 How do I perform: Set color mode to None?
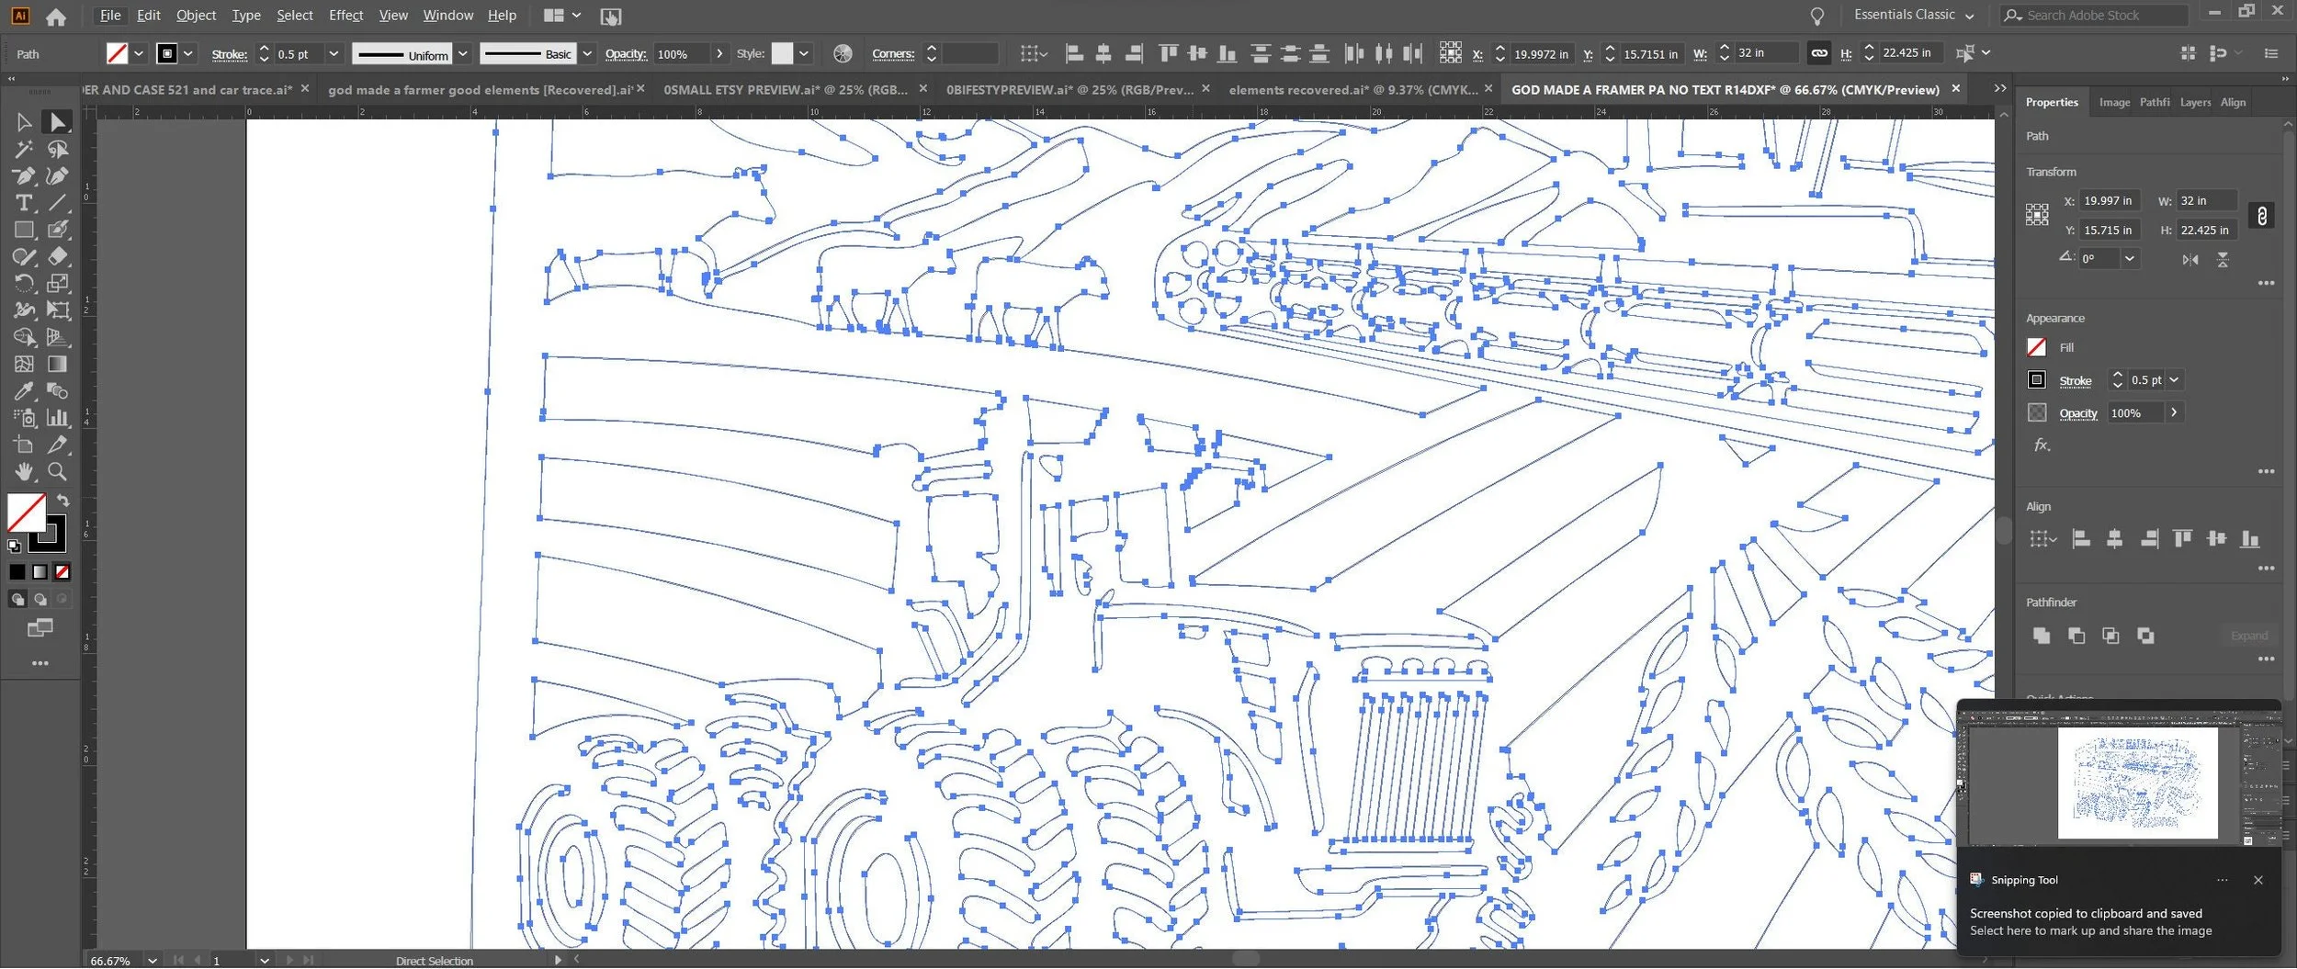(62, 572)
